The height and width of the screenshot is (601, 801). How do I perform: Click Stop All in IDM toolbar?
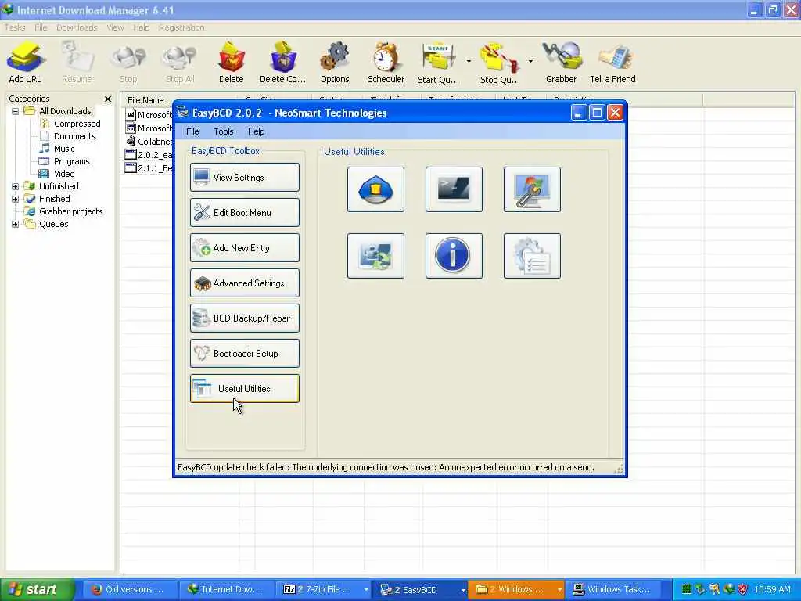pos(180,63)
